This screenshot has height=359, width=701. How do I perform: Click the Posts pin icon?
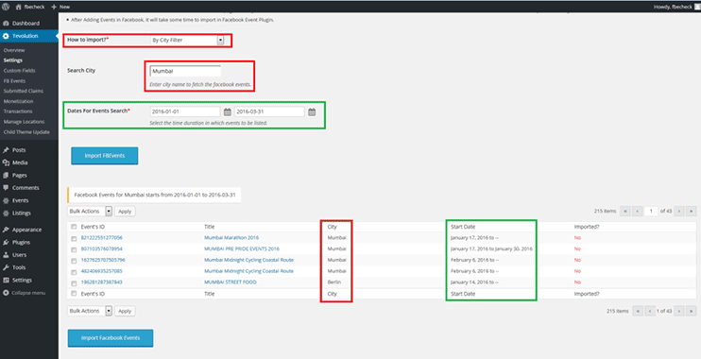coord(6,150)
